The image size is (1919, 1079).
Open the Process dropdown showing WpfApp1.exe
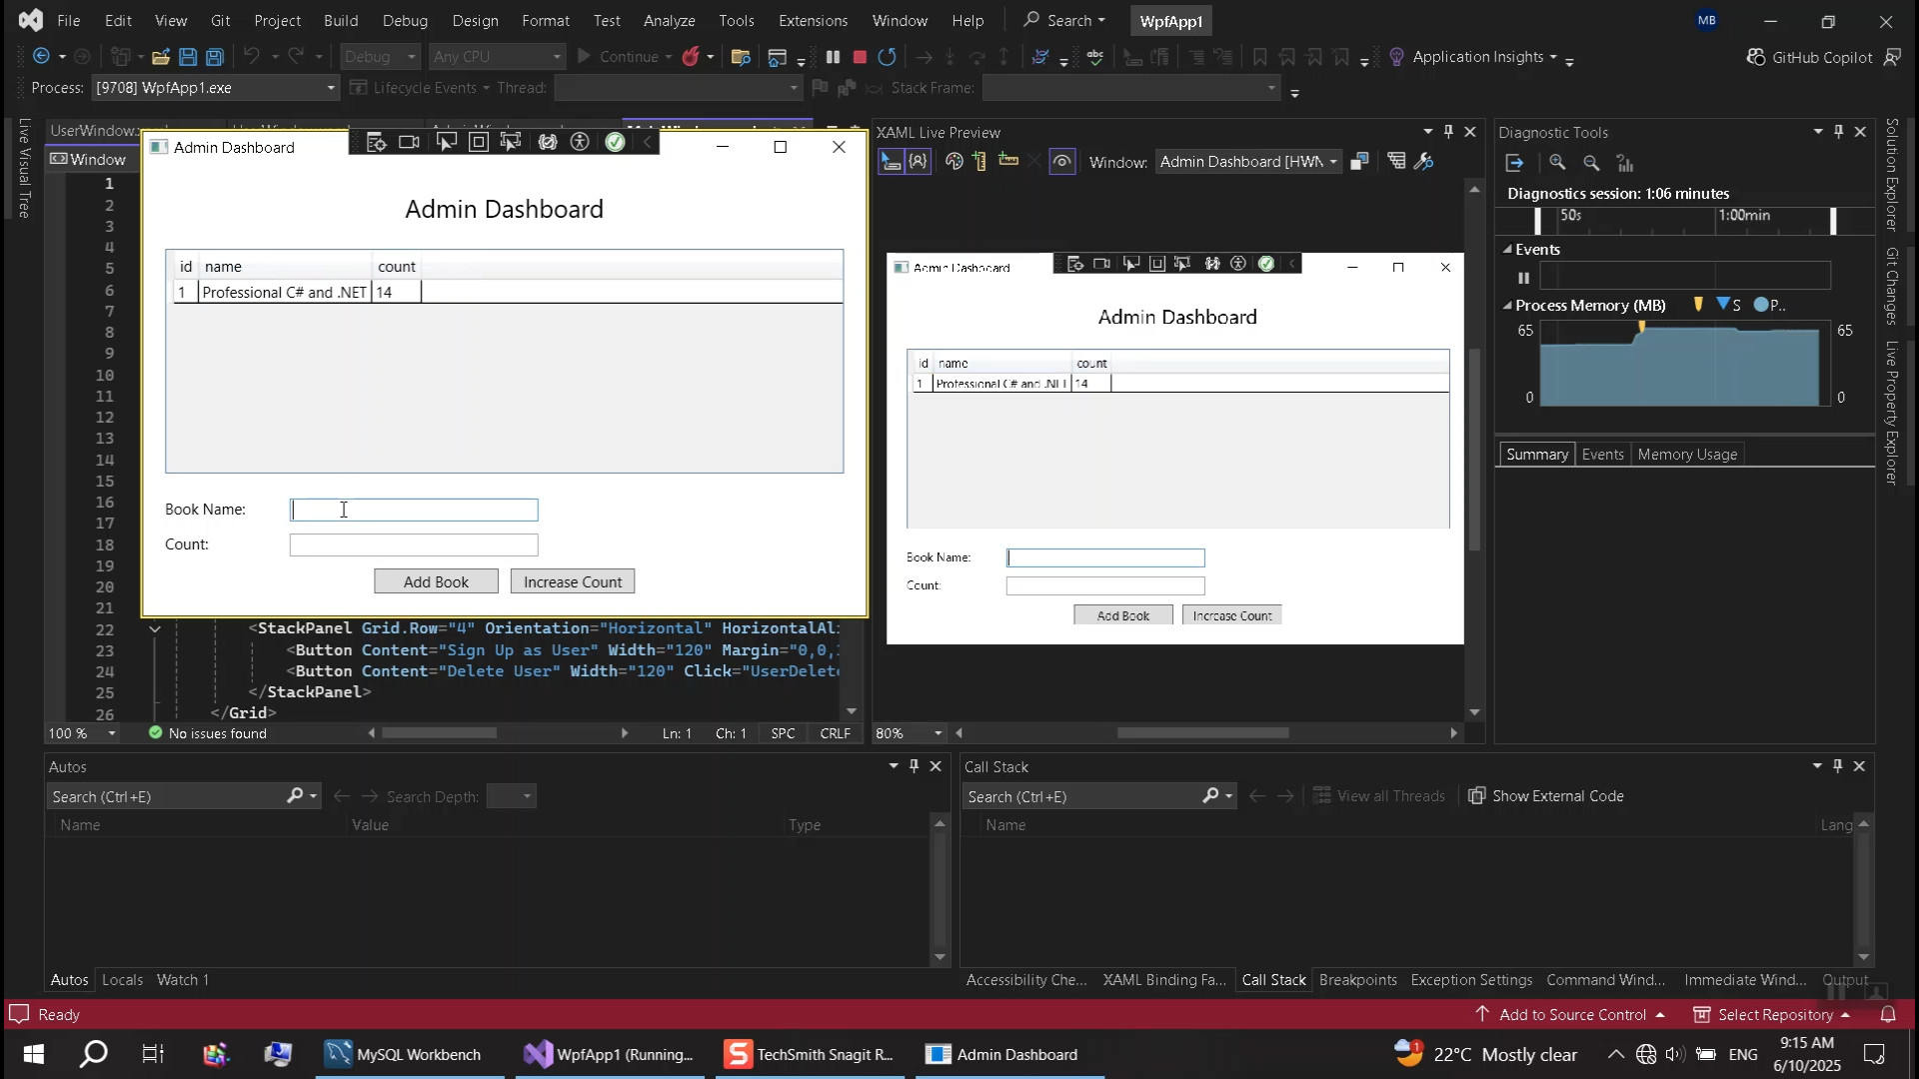215,88
